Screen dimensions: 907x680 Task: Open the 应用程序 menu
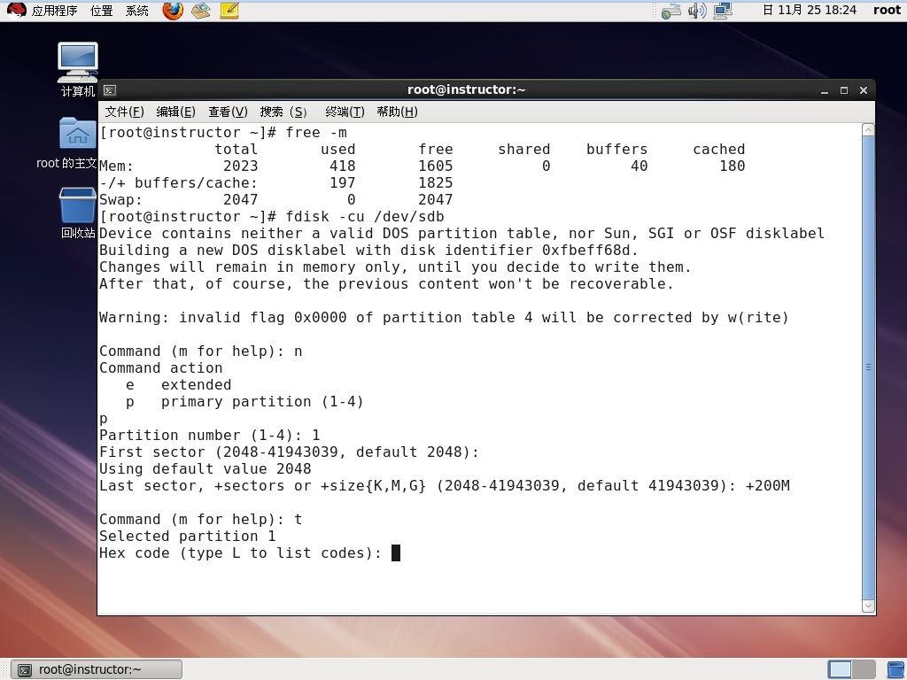[x=54, y=11]
